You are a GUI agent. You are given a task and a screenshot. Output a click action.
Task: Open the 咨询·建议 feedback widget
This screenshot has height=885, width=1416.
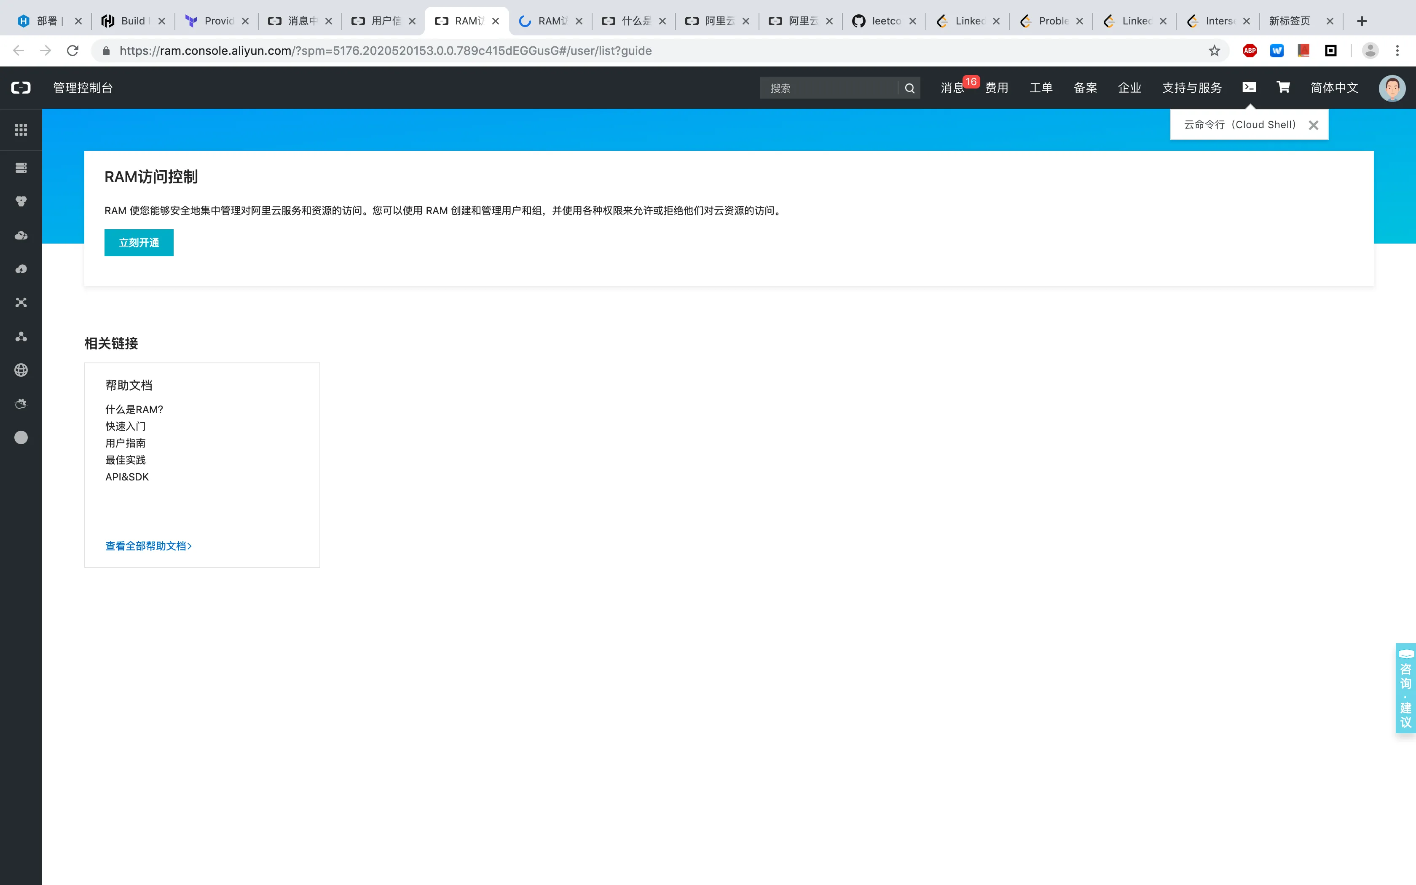click(x=1405, y=688)
